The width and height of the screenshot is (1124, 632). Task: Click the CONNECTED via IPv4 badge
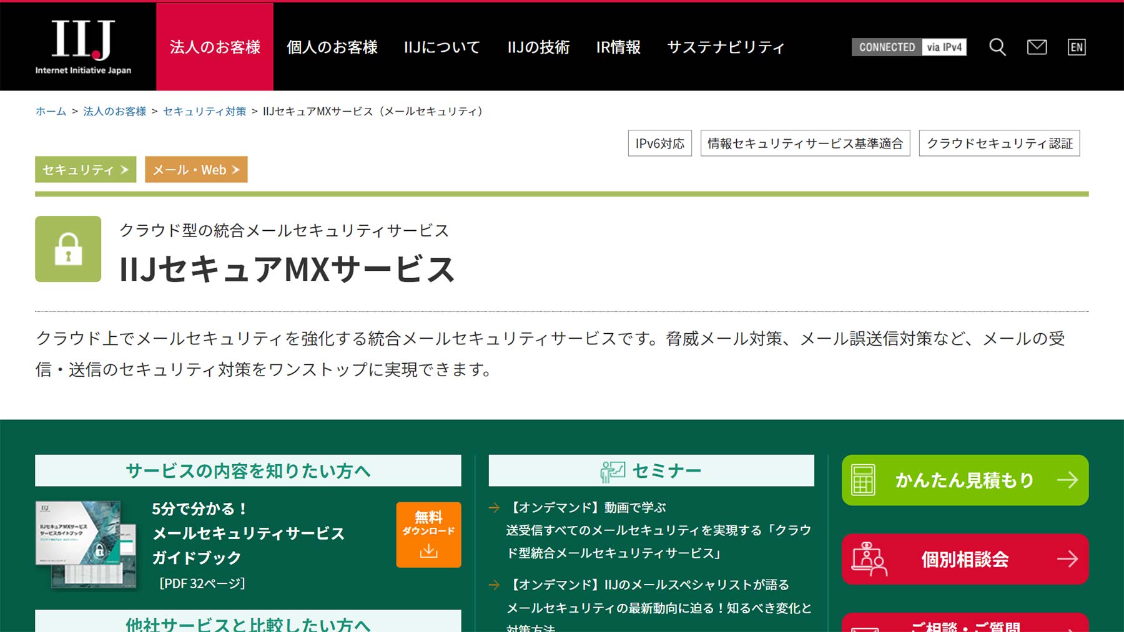(909, 47)
